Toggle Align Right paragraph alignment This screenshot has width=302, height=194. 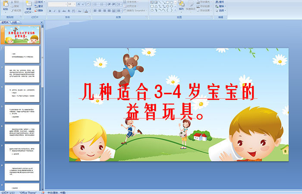click(104, 11)
